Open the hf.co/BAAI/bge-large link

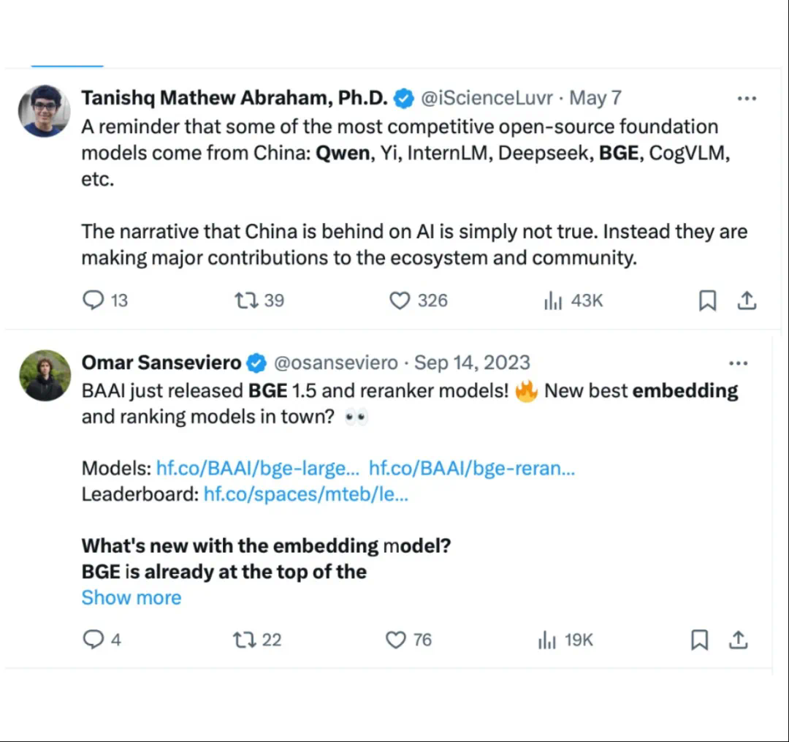click(x=257, y=469)
